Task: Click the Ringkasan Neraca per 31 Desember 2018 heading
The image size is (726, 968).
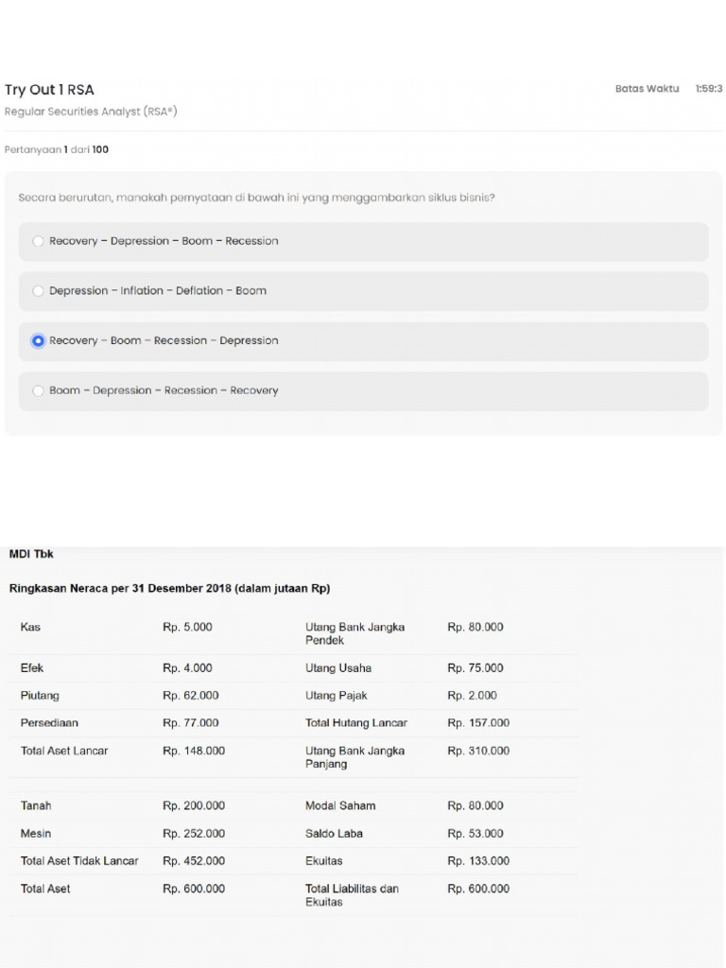Action: tap(169, 588)
